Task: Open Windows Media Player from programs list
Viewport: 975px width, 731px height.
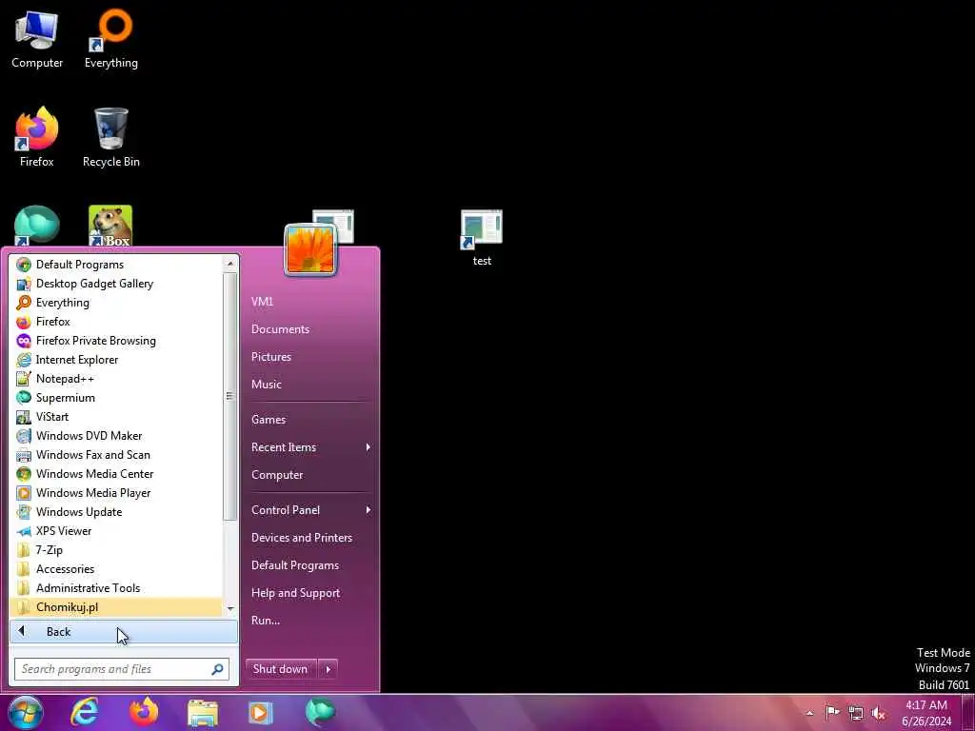Action: point(116,493)
